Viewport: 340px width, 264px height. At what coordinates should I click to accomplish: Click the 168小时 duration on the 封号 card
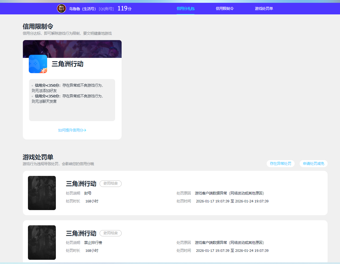pos(92,201)
